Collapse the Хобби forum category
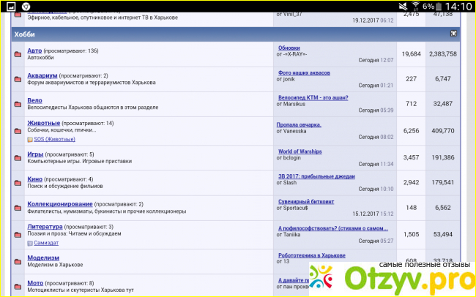This screenshot has height=297, width=476. pos(453,34)
